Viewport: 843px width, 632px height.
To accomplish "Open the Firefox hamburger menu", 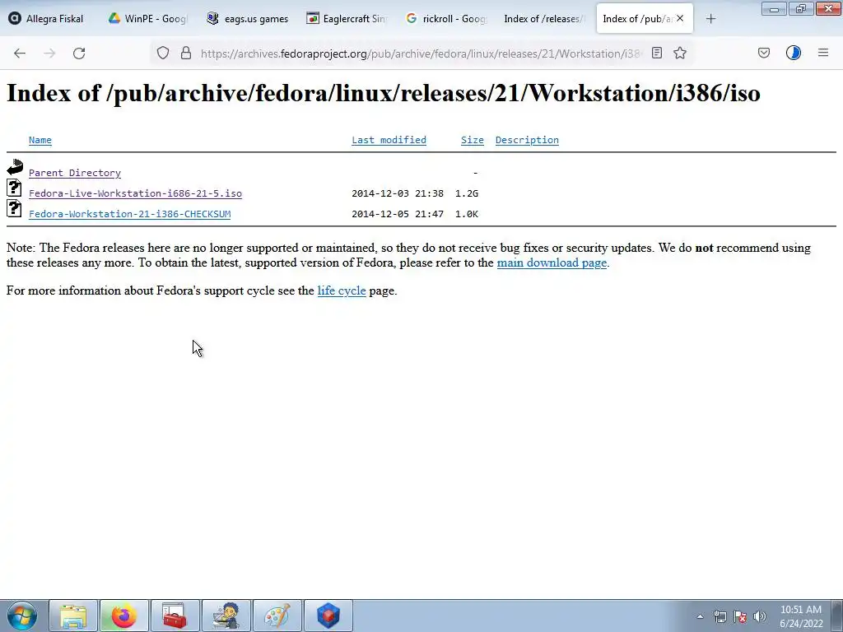I will pyautogui.click(x=823, y=53).
